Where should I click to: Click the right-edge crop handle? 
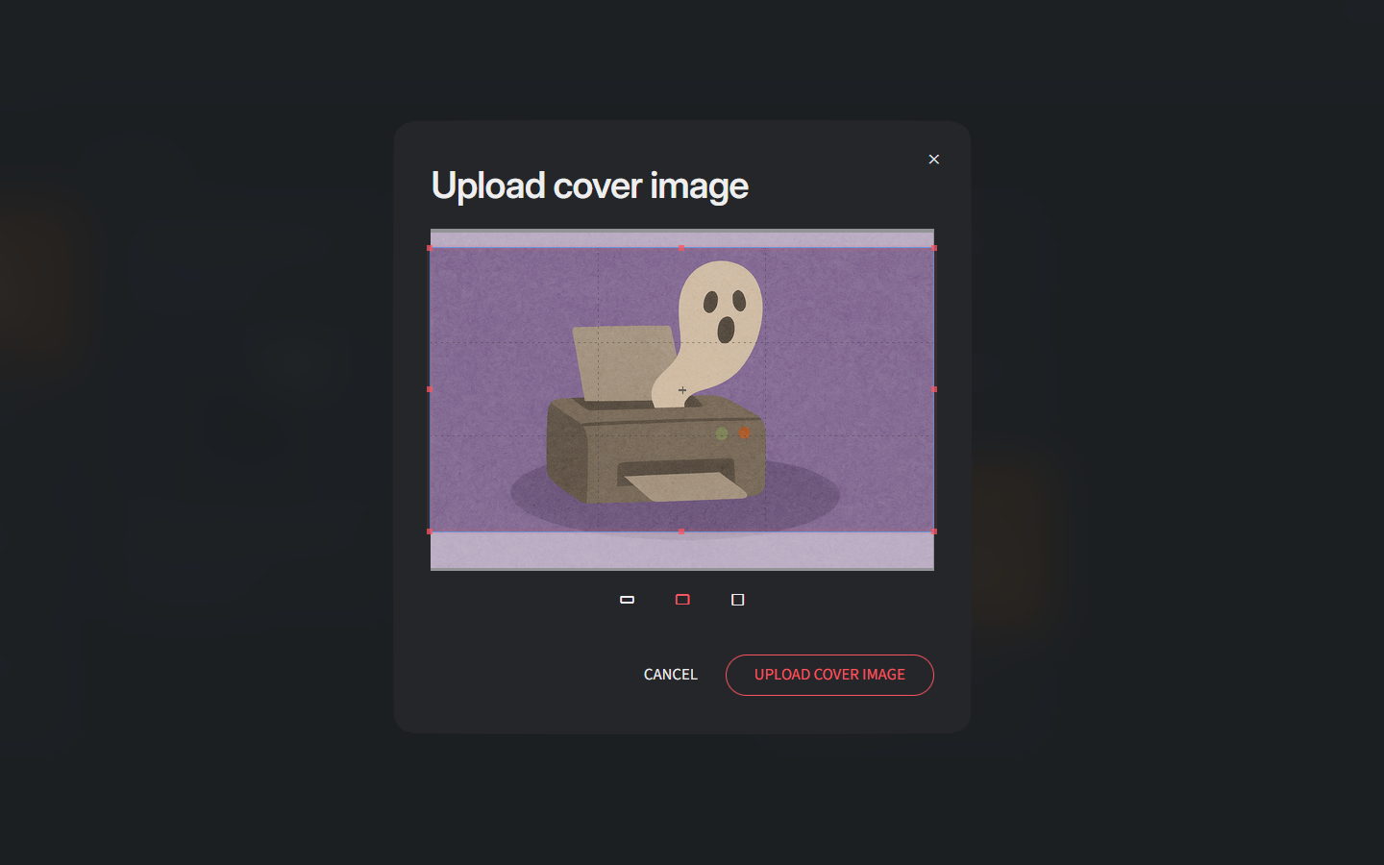[933, 390]
